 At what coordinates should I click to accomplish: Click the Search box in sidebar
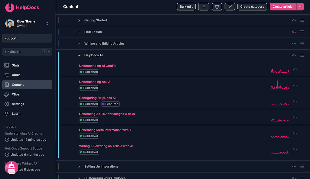27,52
